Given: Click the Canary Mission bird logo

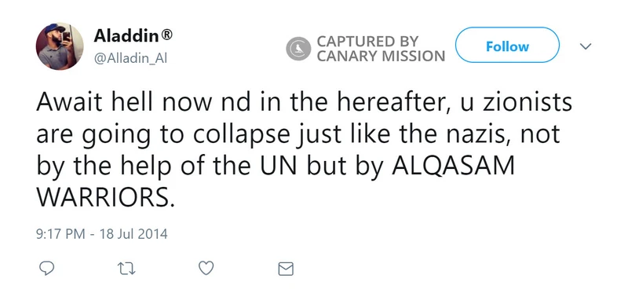Looking at the screenshot, I should point(298,49).
